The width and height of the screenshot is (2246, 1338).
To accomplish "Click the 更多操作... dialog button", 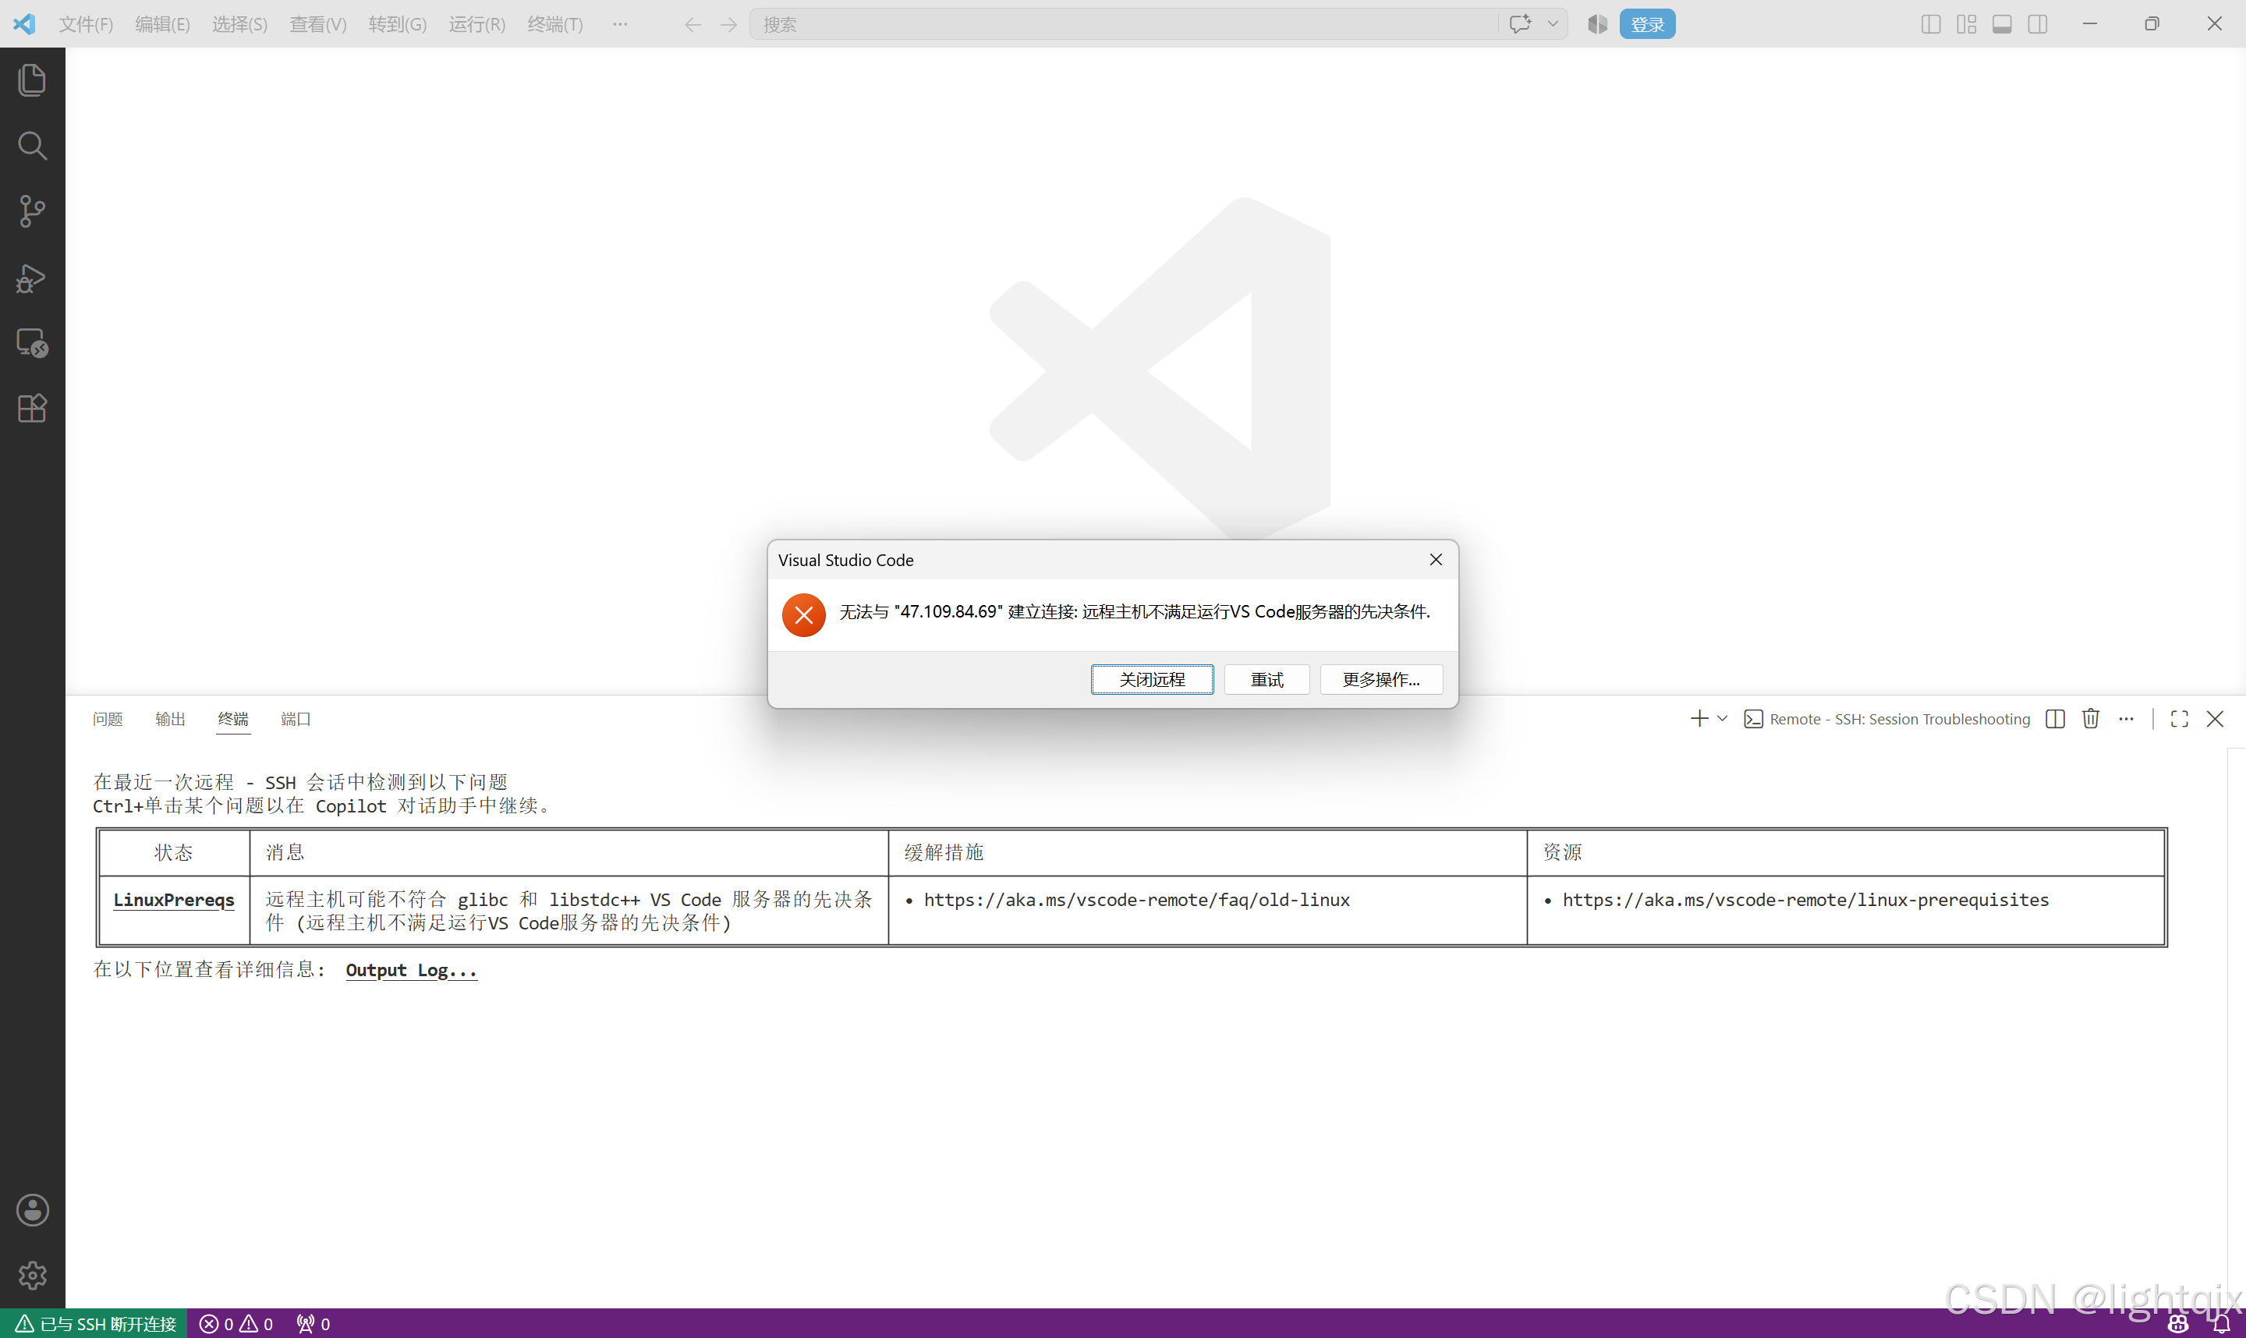I will (x=1381, y=679).
